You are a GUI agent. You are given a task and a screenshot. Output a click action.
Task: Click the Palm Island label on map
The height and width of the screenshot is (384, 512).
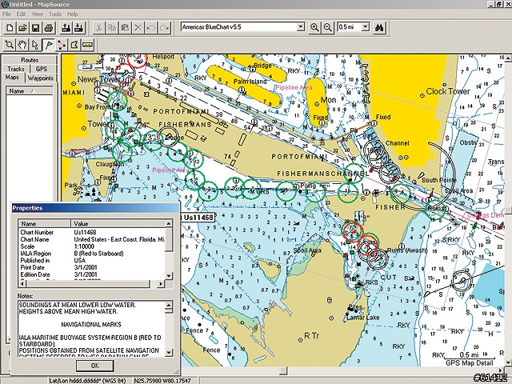[x=250, y=82]
